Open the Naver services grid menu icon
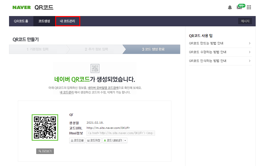Image resolution: width=265 pixels, height=166 pixels. coord(249,7)
